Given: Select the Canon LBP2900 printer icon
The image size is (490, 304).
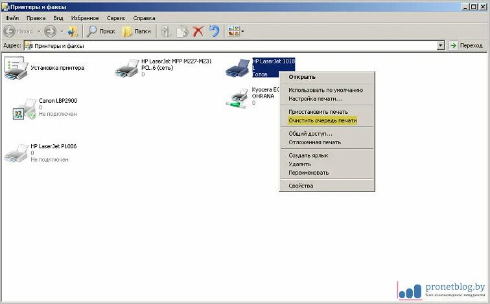Looking at the screenshot, I should pos(24,109).
